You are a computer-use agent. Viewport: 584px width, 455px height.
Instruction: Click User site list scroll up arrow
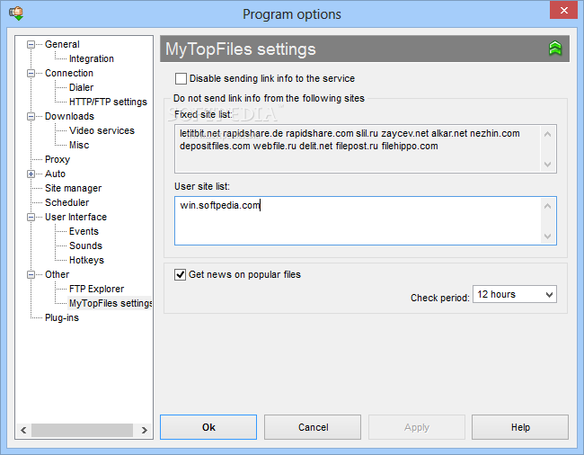(x=547, y=206)
